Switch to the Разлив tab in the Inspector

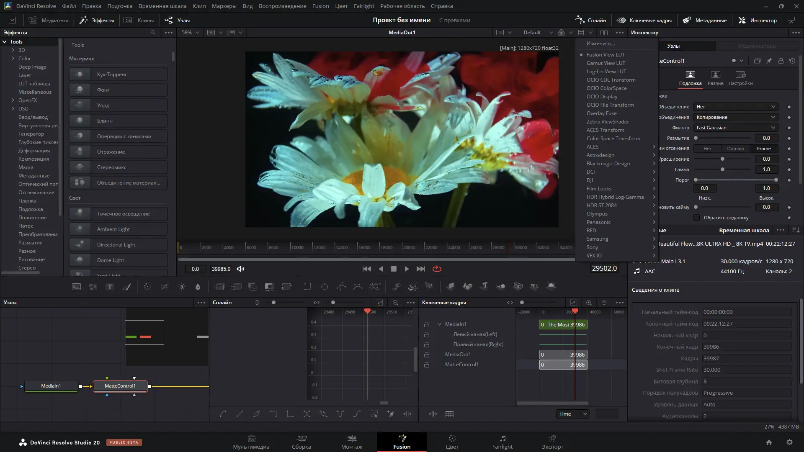click(715, 79)
